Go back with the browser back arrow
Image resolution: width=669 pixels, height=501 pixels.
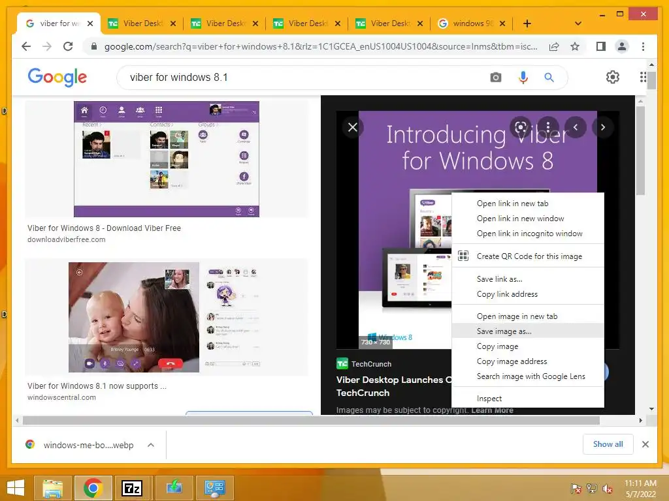pyautogui.click(x=26, y=46)
